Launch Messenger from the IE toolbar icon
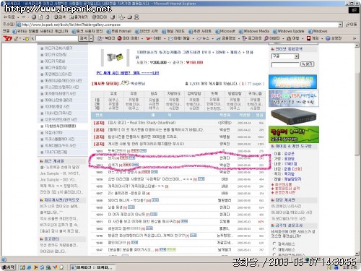This screenshot has height=271, width=361. [136, 17]
